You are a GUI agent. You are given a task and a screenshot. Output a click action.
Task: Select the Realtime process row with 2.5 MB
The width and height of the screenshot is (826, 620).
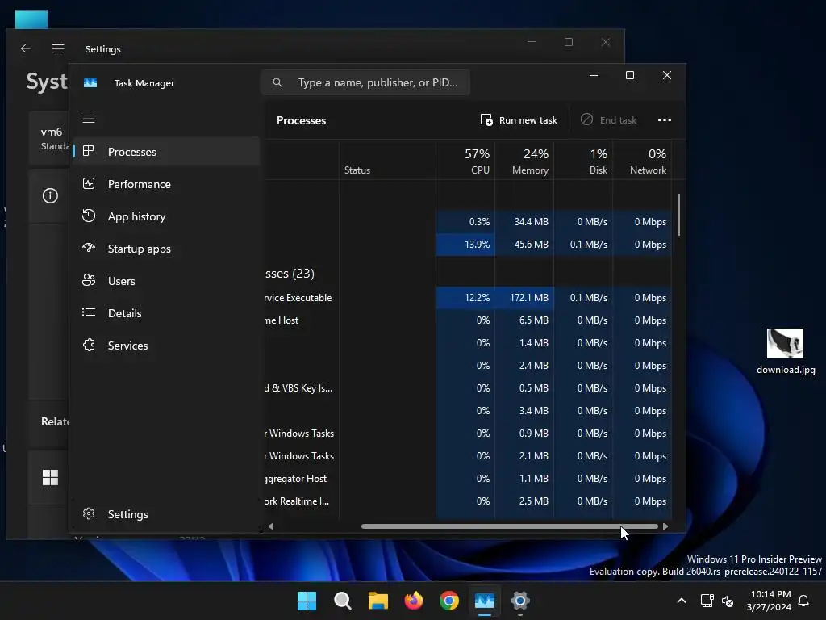468,501
